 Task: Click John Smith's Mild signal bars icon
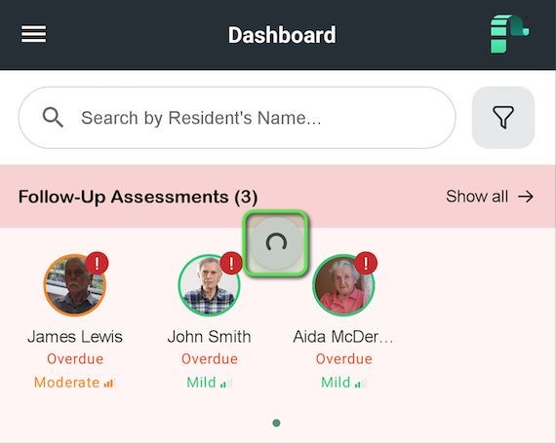tap(226, 383)
